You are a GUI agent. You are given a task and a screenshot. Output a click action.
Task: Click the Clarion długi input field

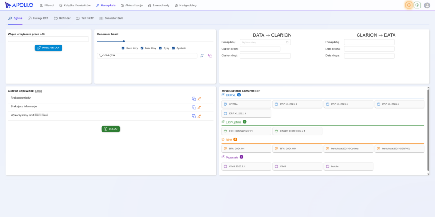tap(265, 56)
